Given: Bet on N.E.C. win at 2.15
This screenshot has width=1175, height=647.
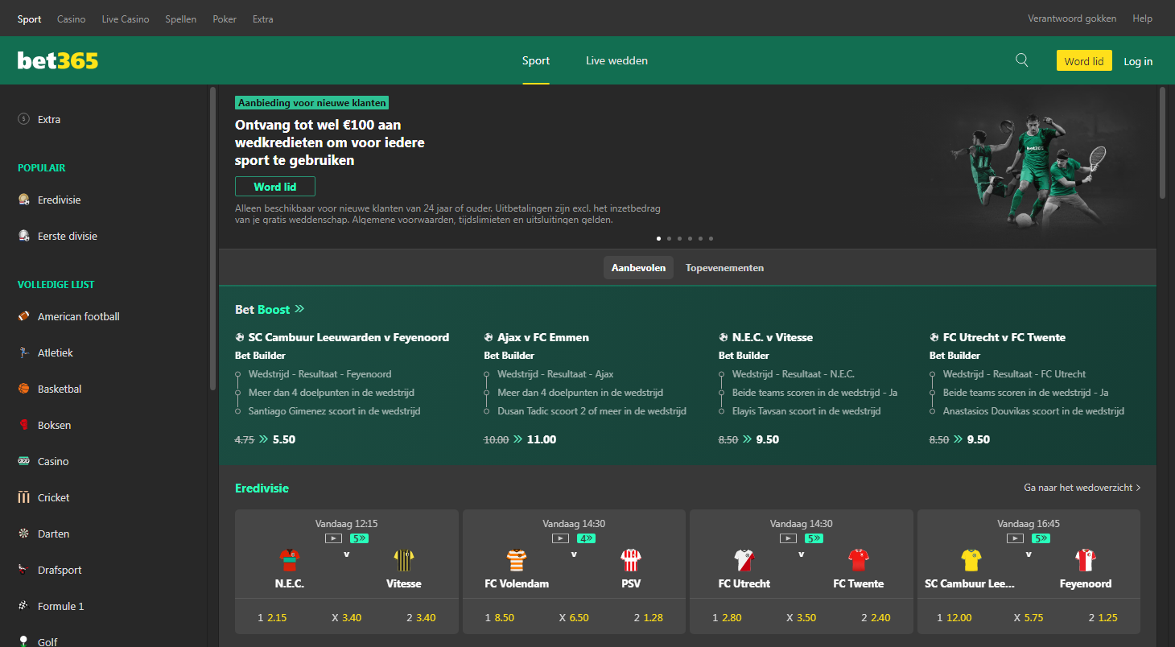Looking at the screenshot, I should point(272,618).
